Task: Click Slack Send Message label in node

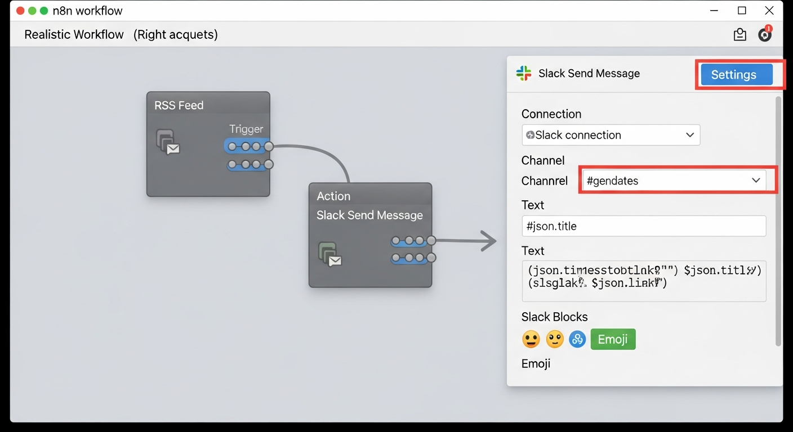Action: tap(369, 215)
